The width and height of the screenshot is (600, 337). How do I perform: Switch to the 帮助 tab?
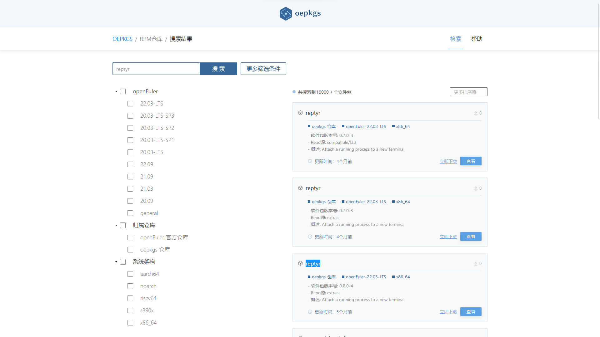click(477, 39)
